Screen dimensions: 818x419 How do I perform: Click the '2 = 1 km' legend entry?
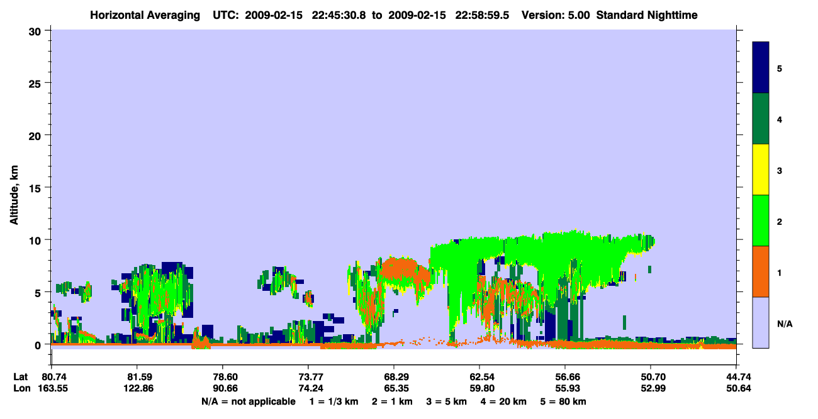click(392, 401)
